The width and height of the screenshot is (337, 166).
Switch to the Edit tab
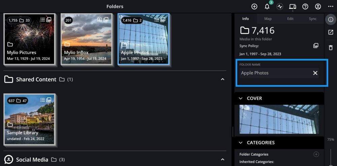[x=290, y=19]
